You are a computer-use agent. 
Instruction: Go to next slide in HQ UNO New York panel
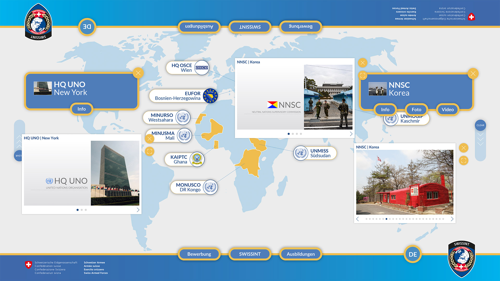click(x=138, y=210)
